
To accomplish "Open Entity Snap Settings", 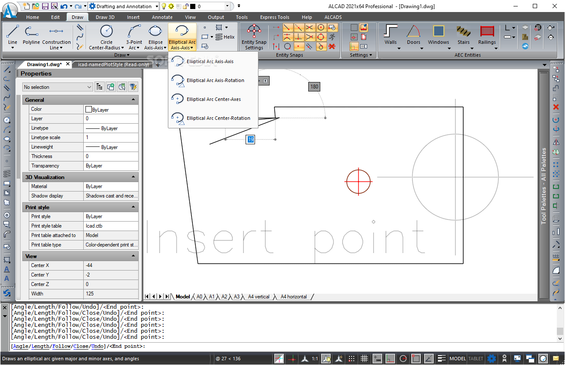I will pyautogui.click(x=254, y=37).
